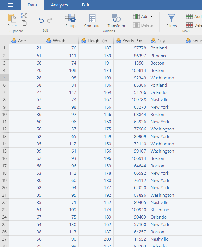Switch to the Edit tab
Screen dimensions: 202x247
tap(86, 5)
